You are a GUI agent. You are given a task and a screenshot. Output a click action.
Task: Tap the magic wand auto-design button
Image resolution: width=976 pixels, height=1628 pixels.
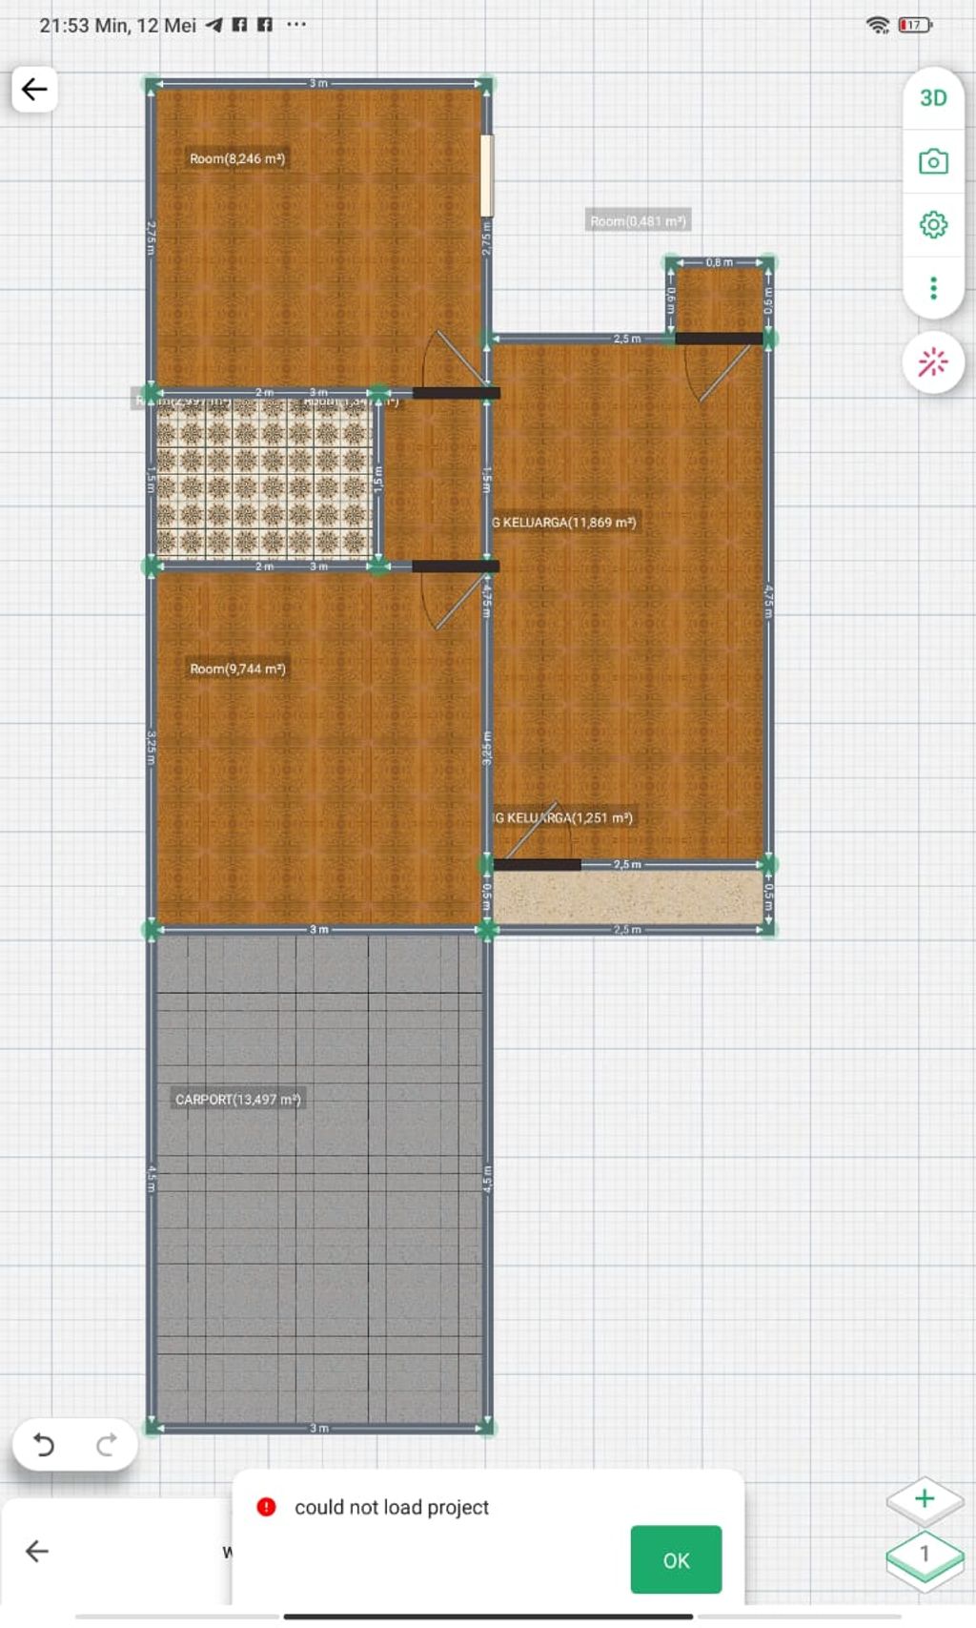click(x=932, y=362)
